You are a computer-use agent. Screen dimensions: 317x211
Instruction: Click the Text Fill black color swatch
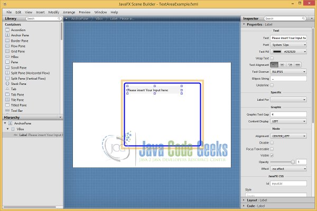277,52
